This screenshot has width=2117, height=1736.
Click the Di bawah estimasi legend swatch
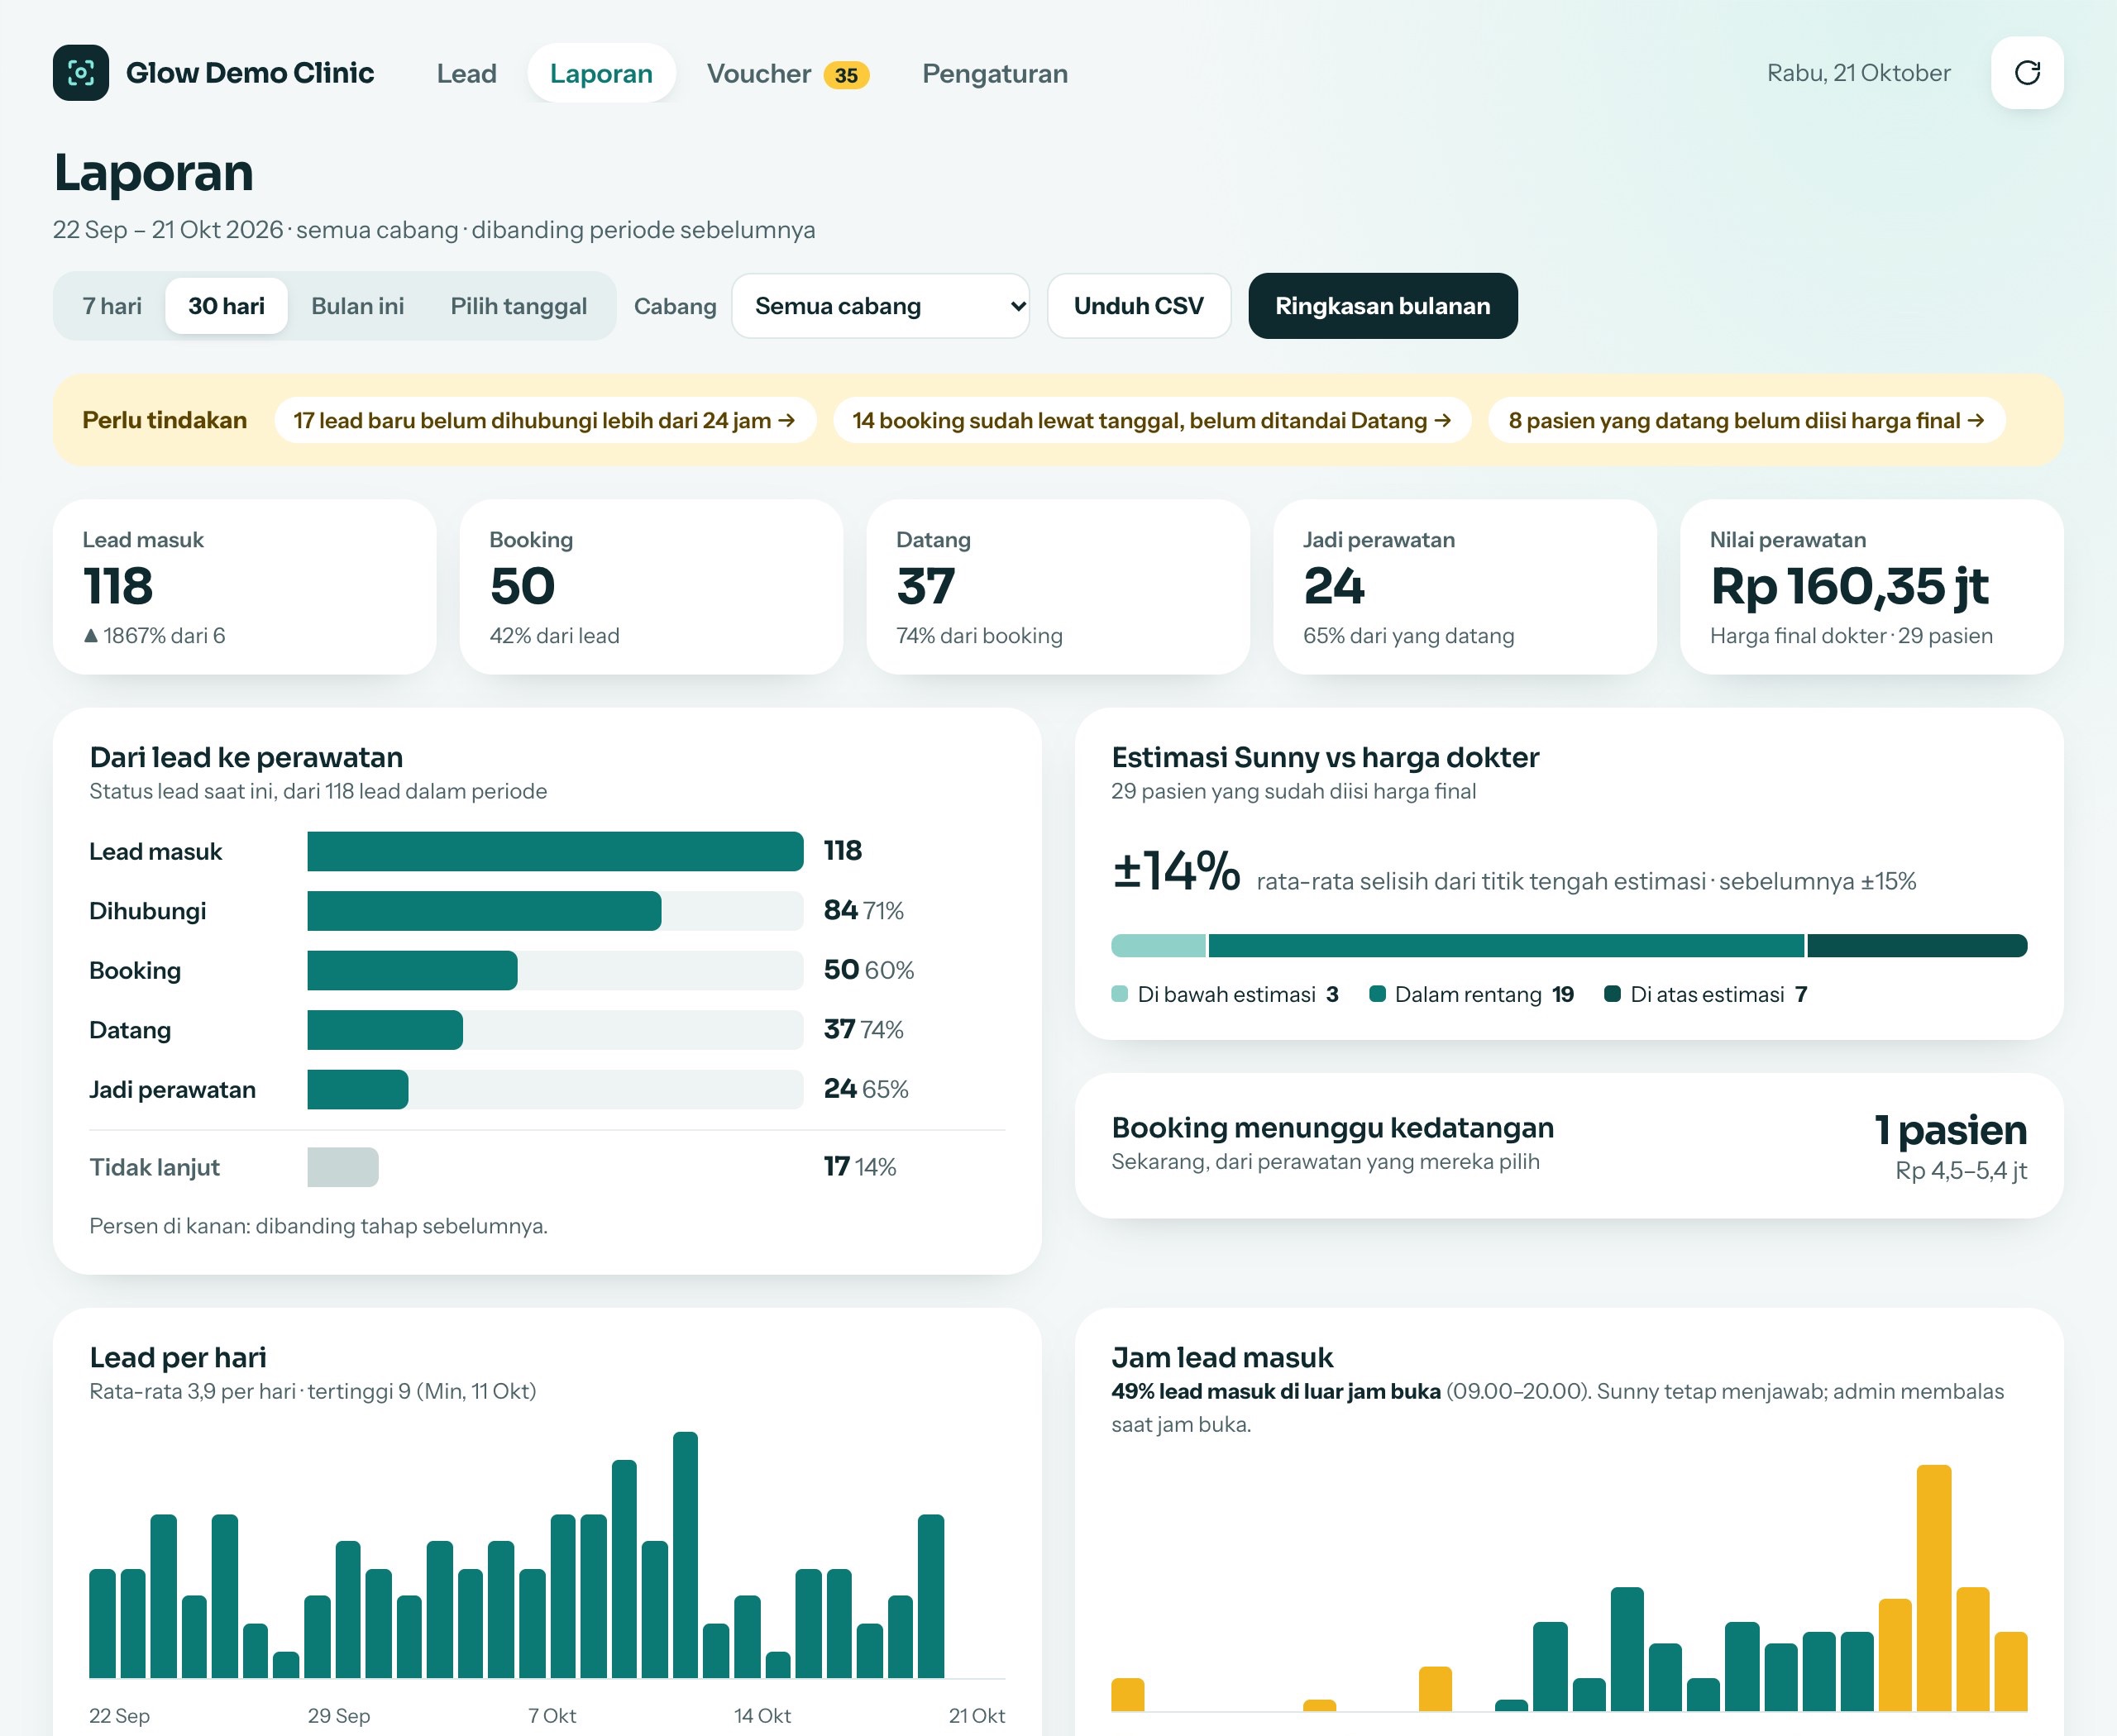click(1120, 994)
